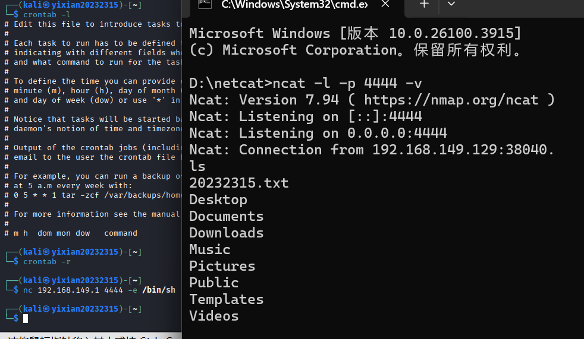Screen dimensions: 584x339
Task: Click the Chinese hint bar below Kali terminal
Action: 89,336
